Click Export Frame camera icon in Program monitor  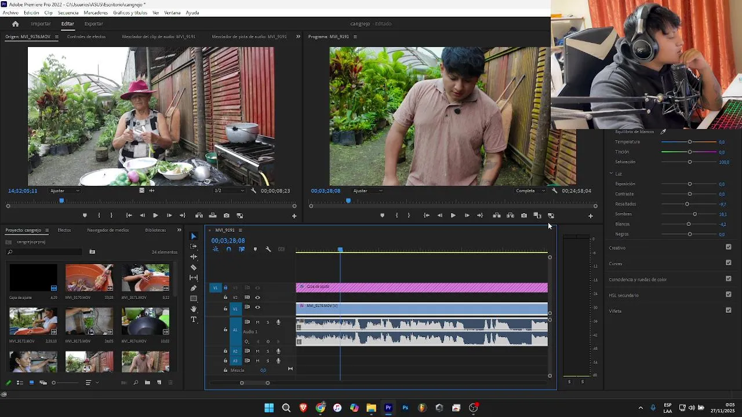pyautogui.click(x=524, y=215)
